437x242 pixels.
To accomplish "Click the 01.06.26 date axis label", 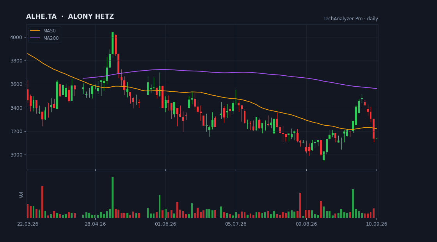I will (165, 224).
